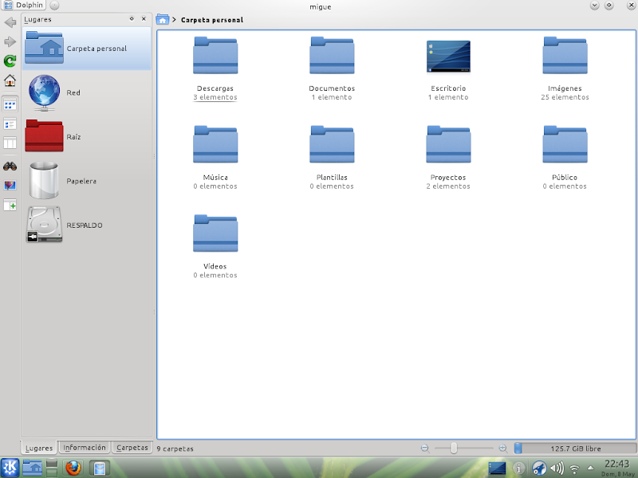Click the zoom out magnifier icon
Screen dimensions: 638x478
click(425, 449)
